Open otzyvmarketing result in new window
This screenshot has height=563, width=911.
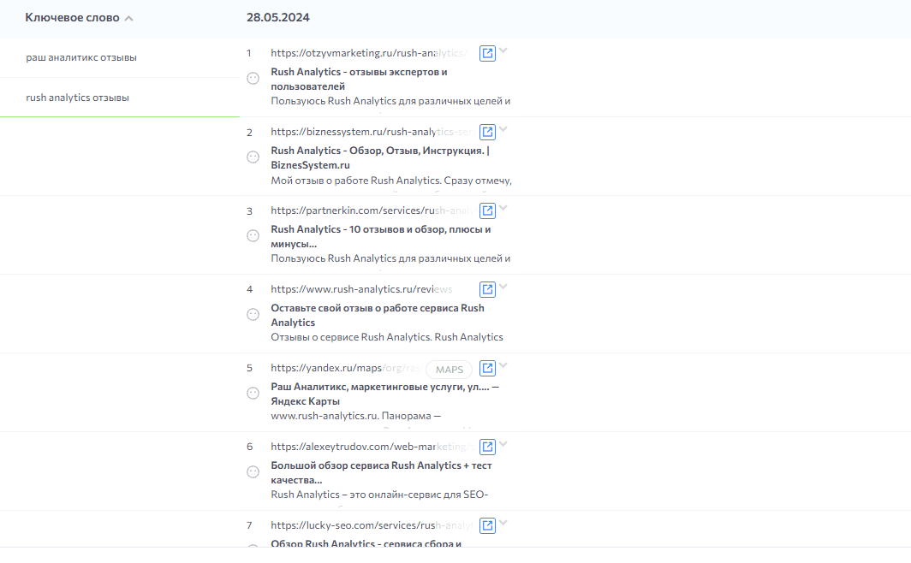click(x=487, y=52)
